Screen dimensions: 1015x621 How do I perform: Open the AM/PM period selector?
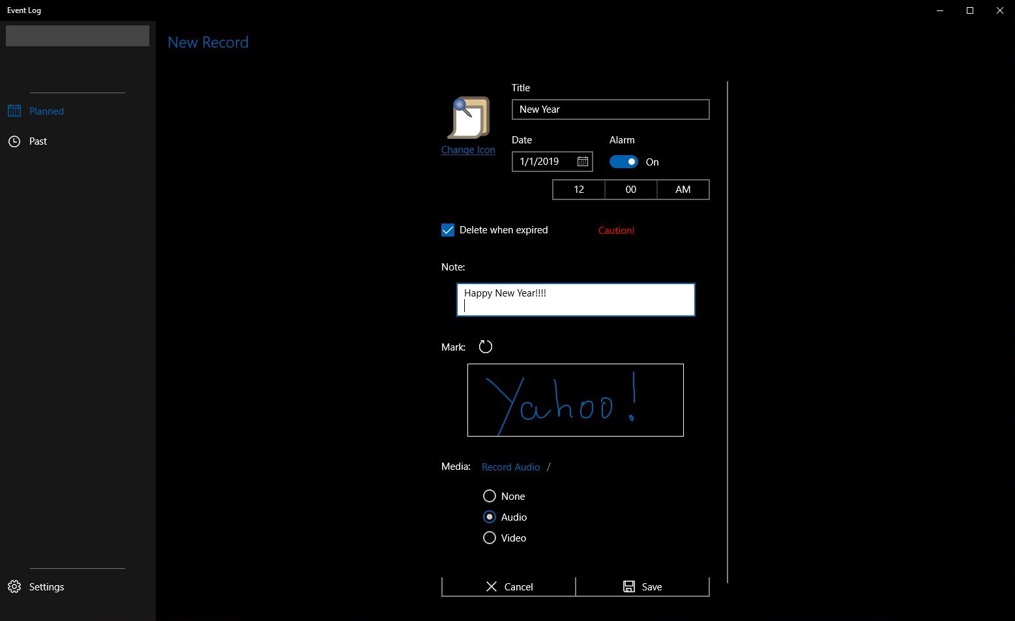click(x=683, y=190)
